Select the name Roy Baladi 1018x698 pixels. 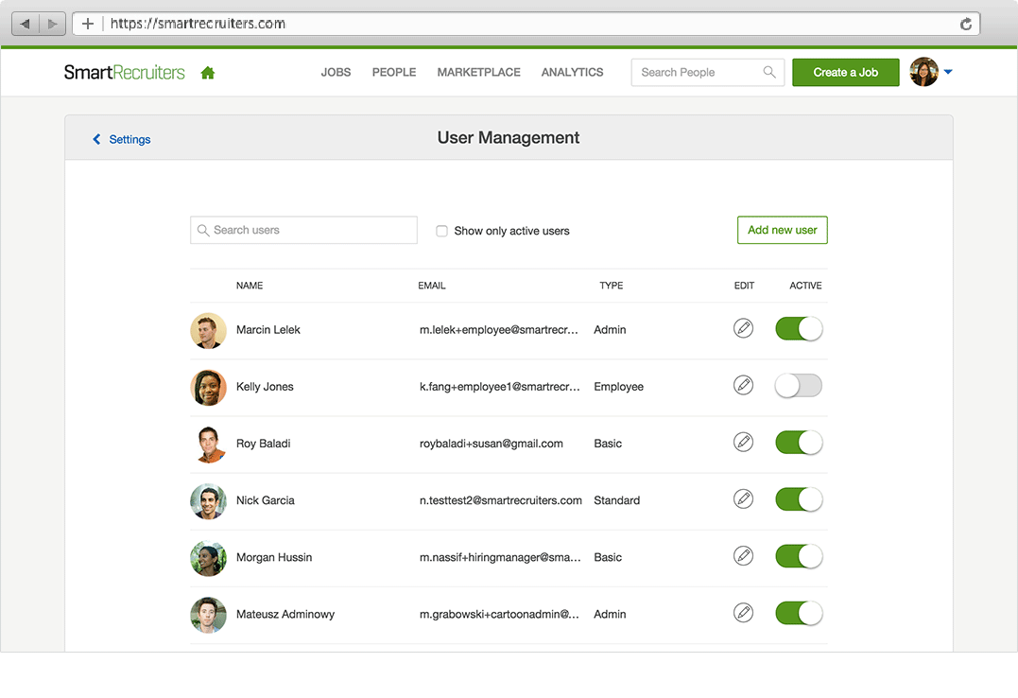coord(263,444)
